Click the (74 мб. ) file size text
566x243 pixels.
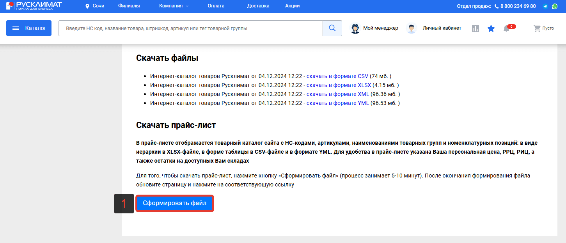point(381,76)
